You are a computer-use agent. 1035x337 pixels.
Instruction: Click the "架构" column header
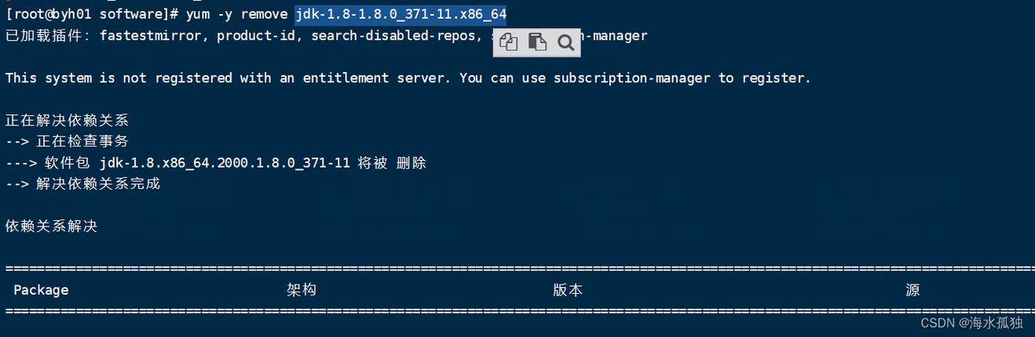(x=302, y=290)
